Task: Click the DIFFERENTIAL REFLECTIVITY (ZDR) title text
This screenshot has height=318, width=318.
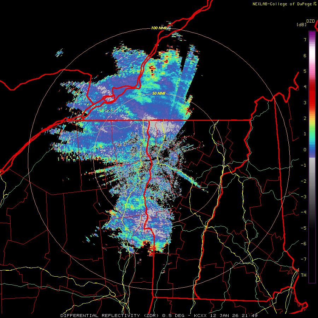Action: [x=110, y=316]
